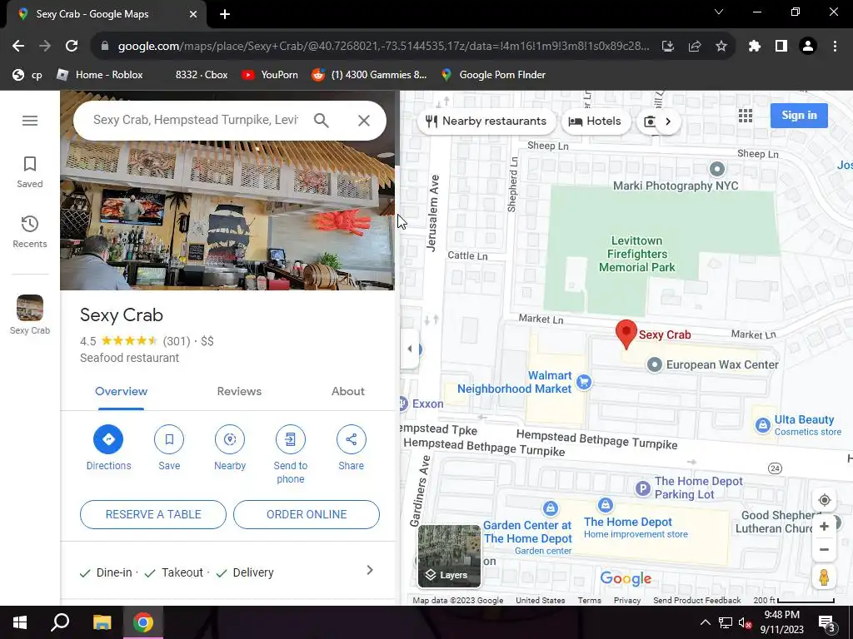
Task: Open the Layers map type switcher
Action: coord(449,556)
